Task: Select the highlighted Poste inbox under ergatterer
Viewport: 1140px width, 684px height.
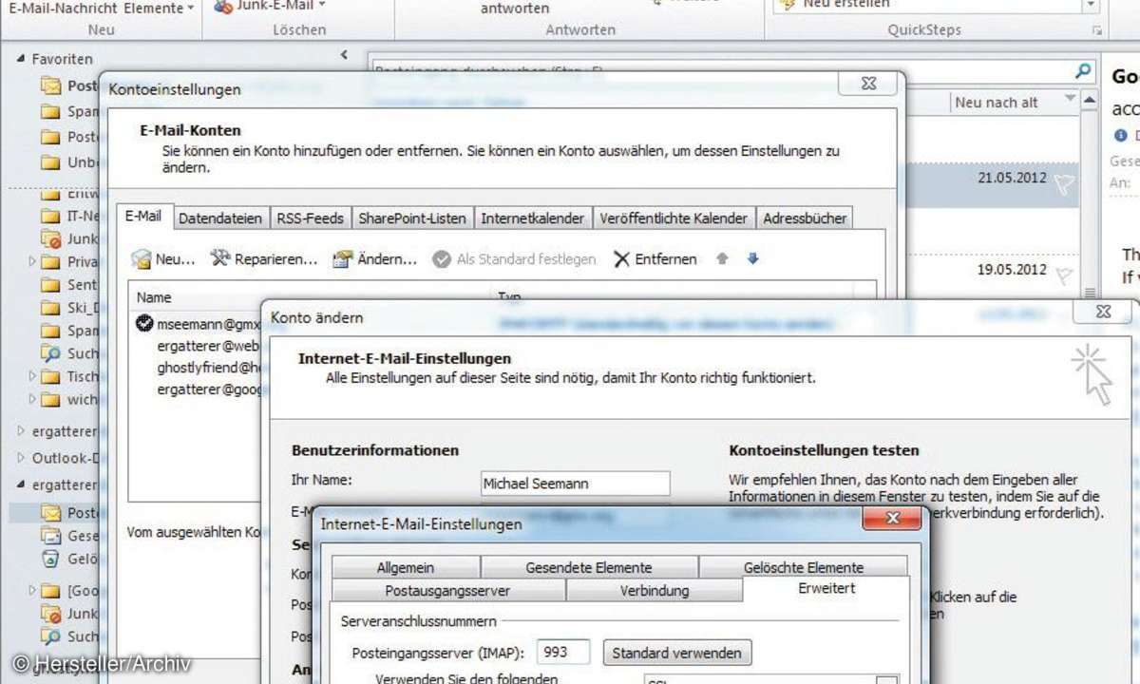Action: [x=54, y=513]
